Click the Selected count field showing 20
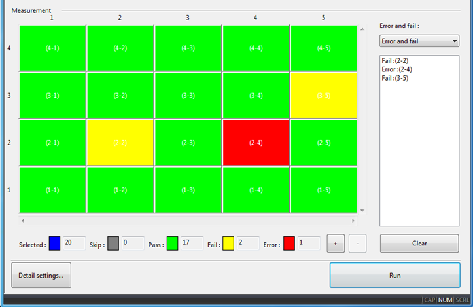The image size is (473, 307). (74, 243)
